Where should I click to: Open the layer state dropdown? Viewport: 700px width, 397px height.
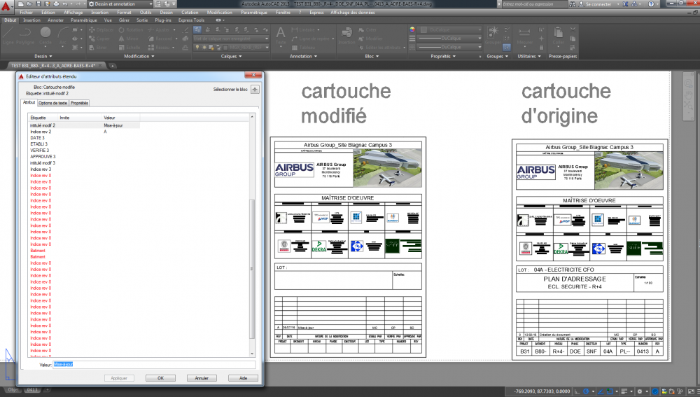point(231,39)
